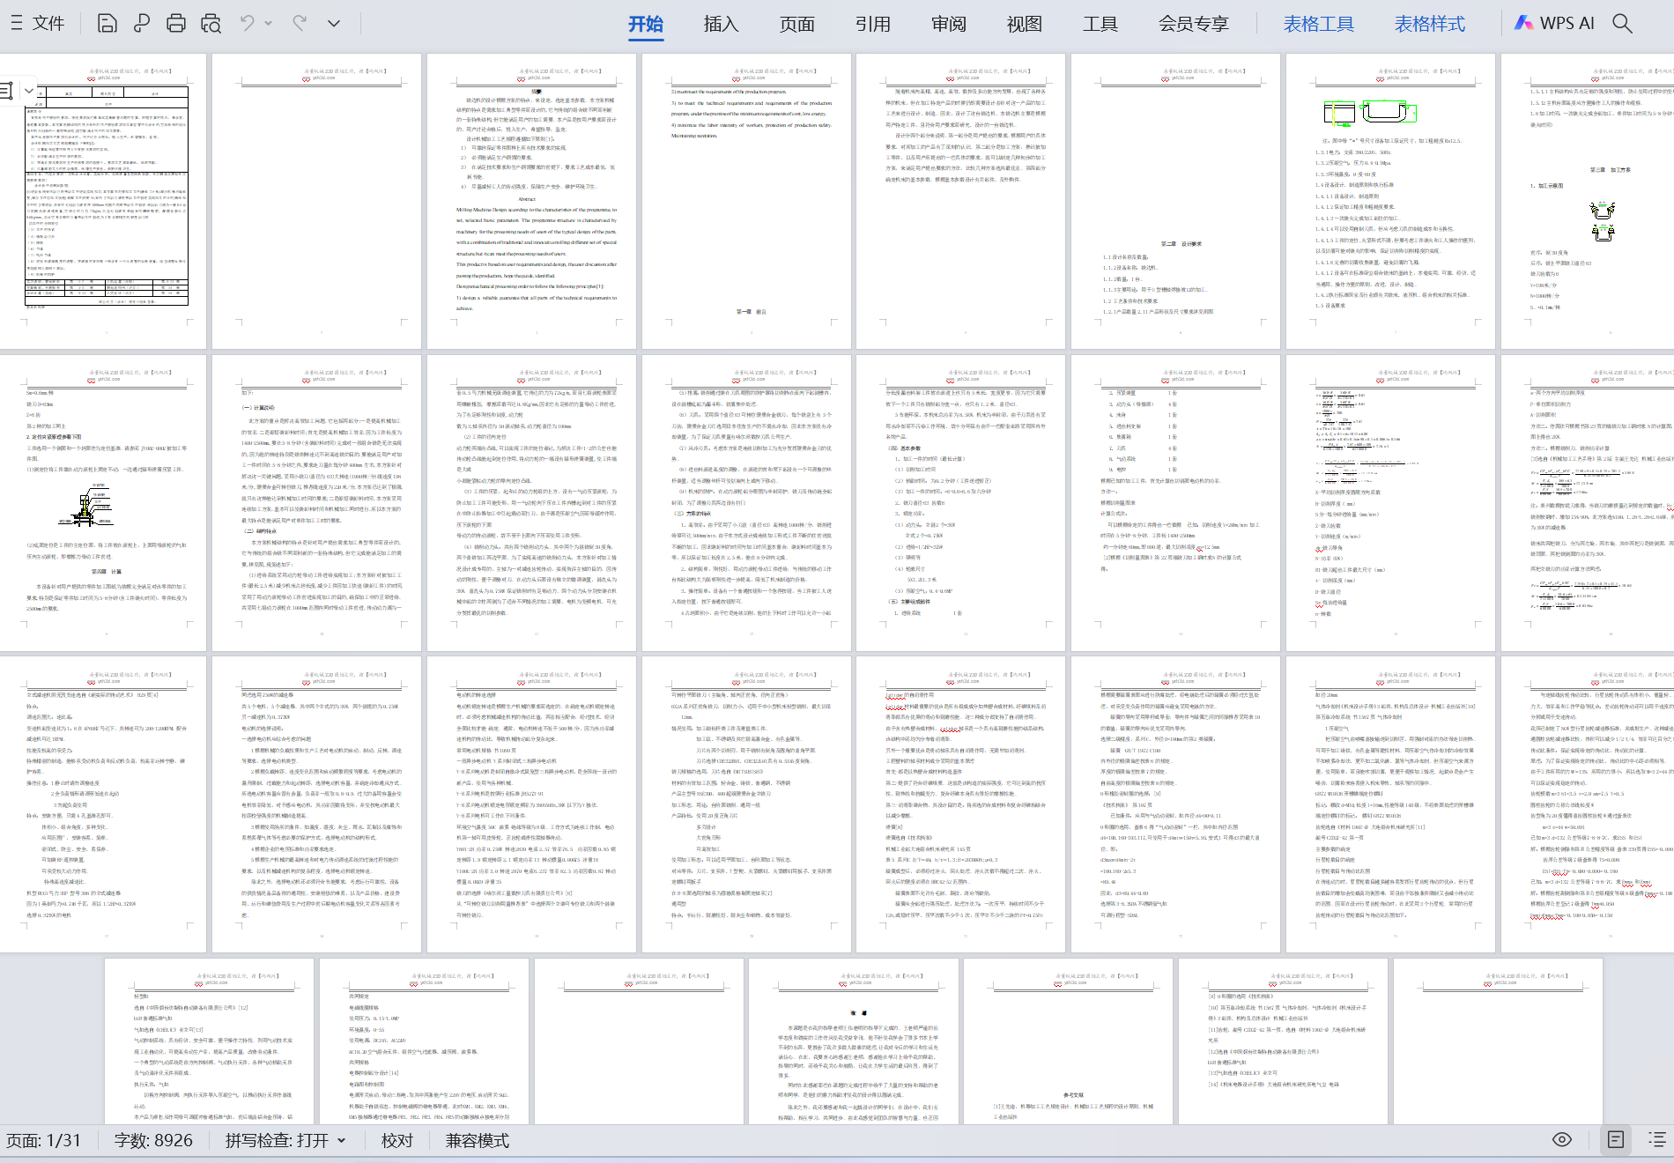Image resolution: width=1674 pixels, height=1163 pixels.
Task: Switch to the 开始 tab
Action: pyautogui.click(x=646, y=25)
